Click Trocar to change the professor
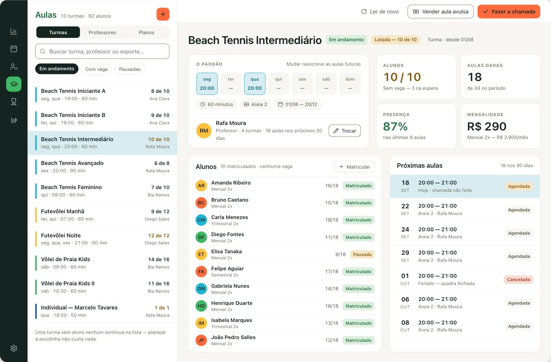The width and height of the screenshot is (551, 362). pyautogui.click(x=345, y=131)
